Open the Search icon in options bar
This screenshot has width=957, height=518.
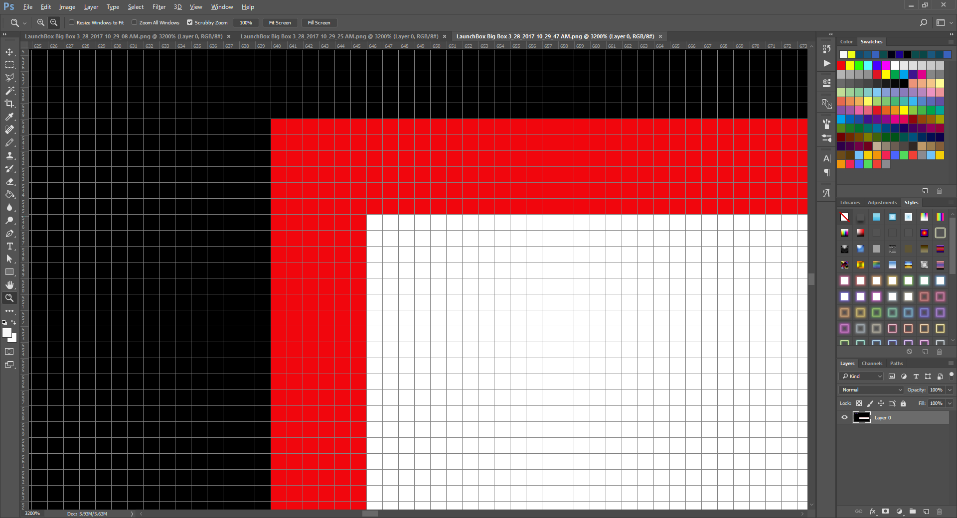coord(923,22)
